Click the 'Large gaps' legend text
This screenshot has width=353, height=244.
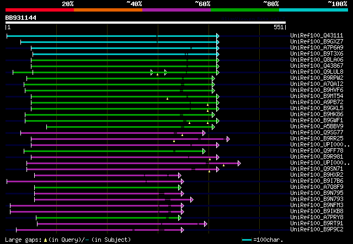click(23, 240)
